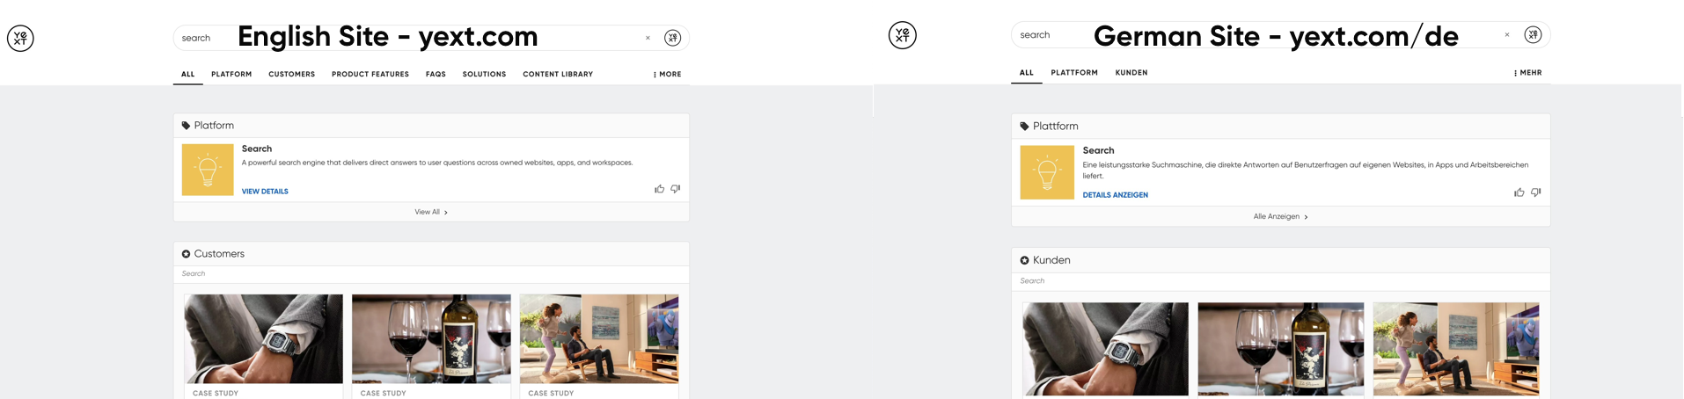Give thumbs up on the German Search result
Viewport: 1684px width, 399px height.
click(1519, 192)
